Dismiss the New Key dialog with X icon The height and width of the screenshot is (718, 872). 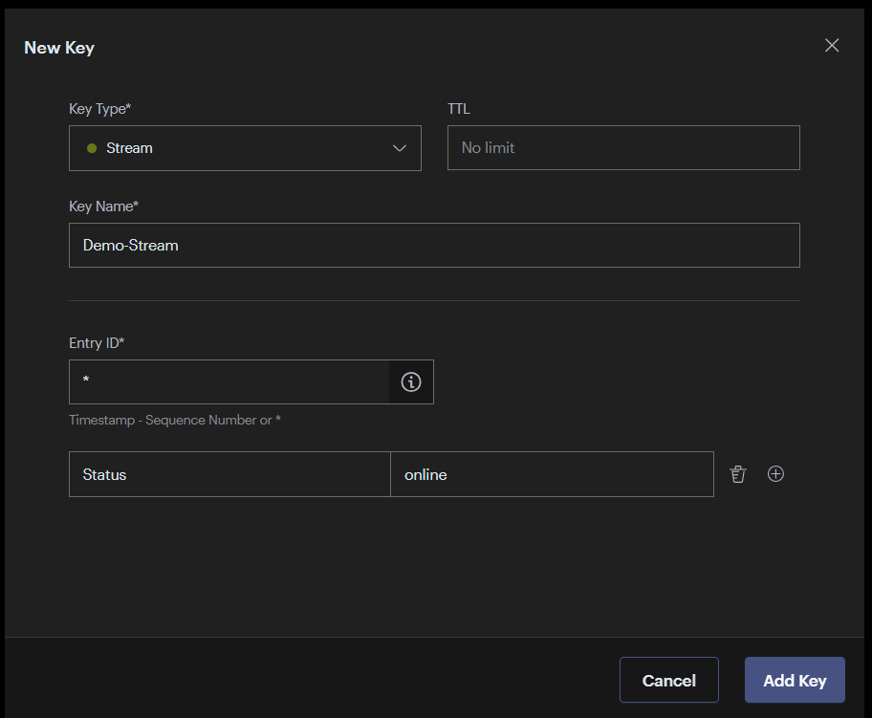pyautogui.click(x=831, y=45)
